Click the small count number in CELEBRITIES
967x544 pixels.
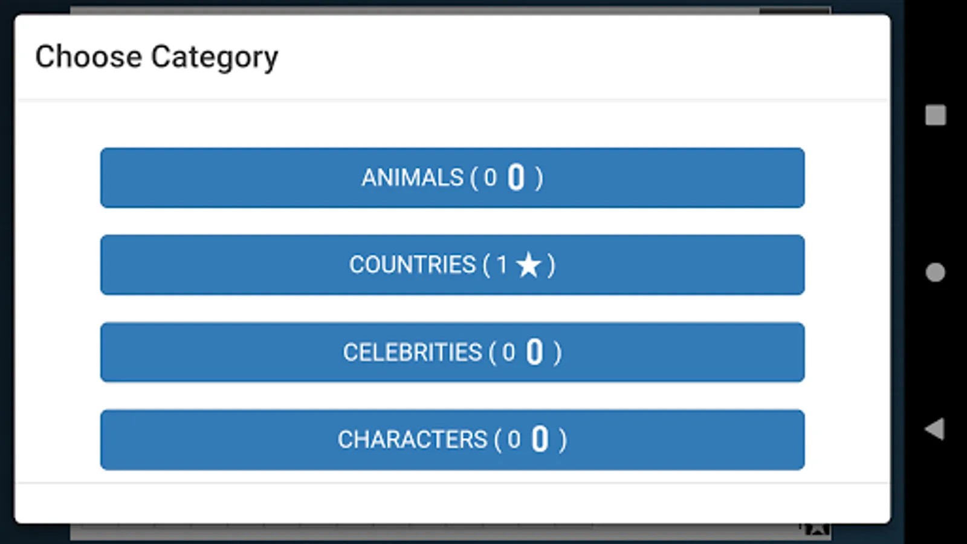(x=508, y=352)
